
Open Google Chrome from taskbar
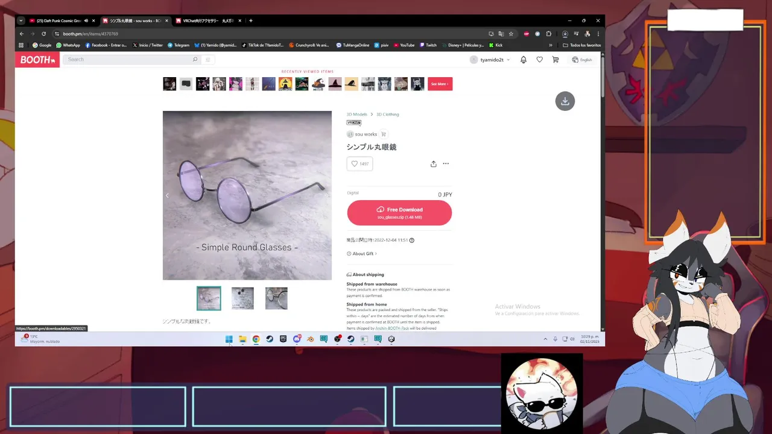(256, 339)
